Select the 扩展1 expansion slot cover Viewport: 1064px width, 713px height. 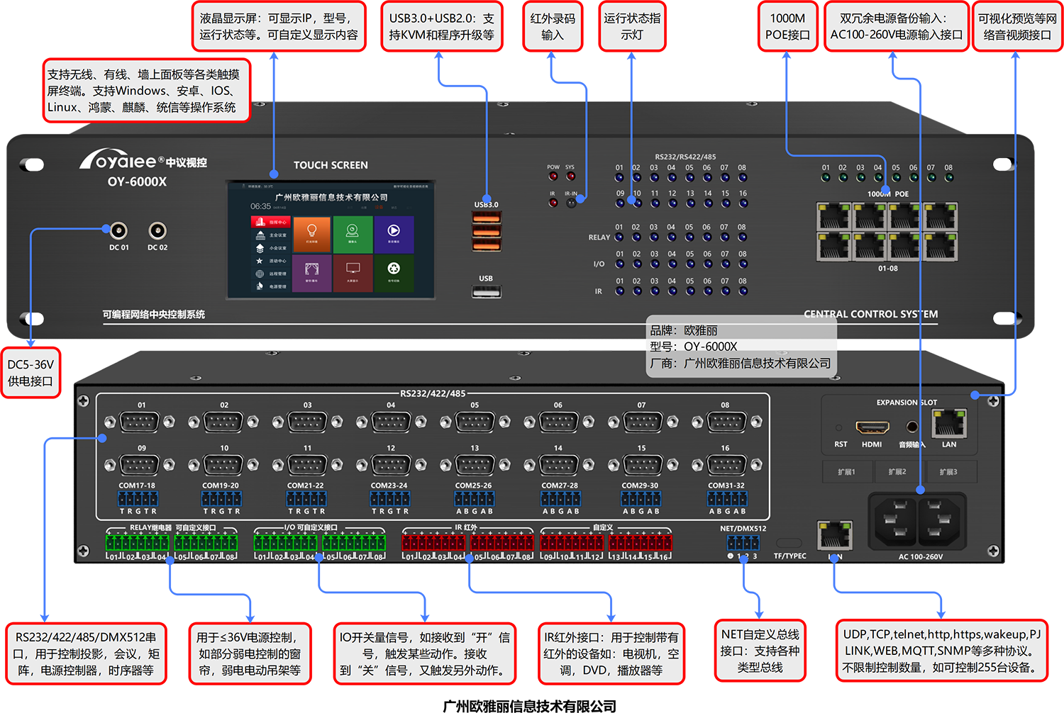point(846,472)
